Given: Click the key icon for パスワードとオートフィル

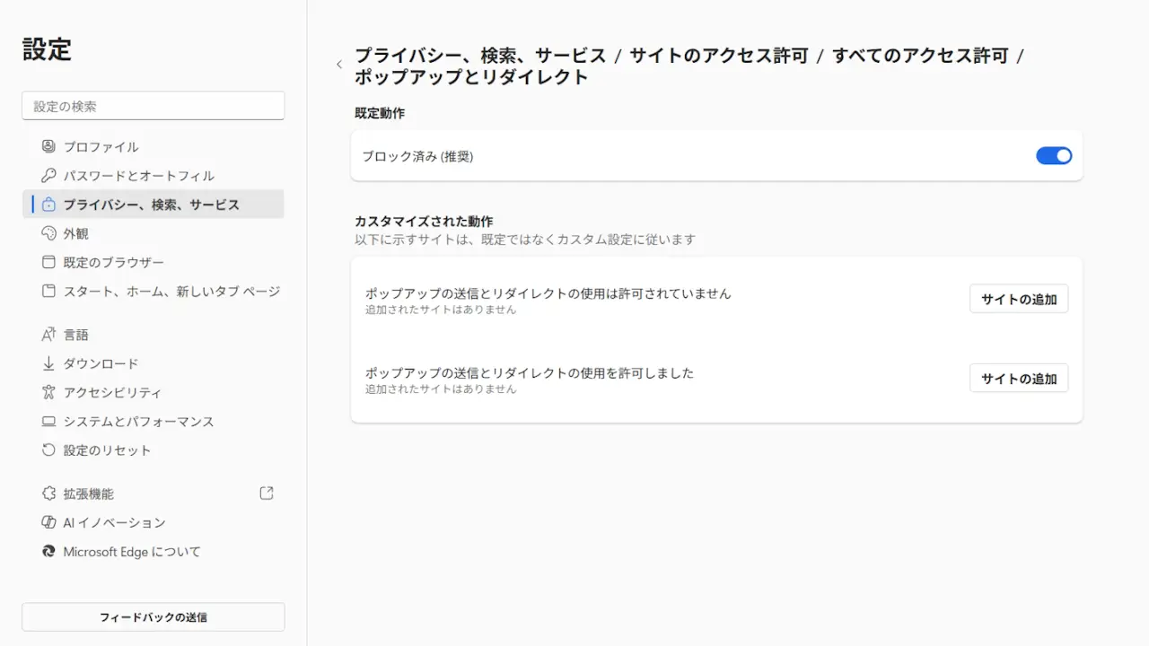Looking at the screenshot, I should [x=48, y=176].
